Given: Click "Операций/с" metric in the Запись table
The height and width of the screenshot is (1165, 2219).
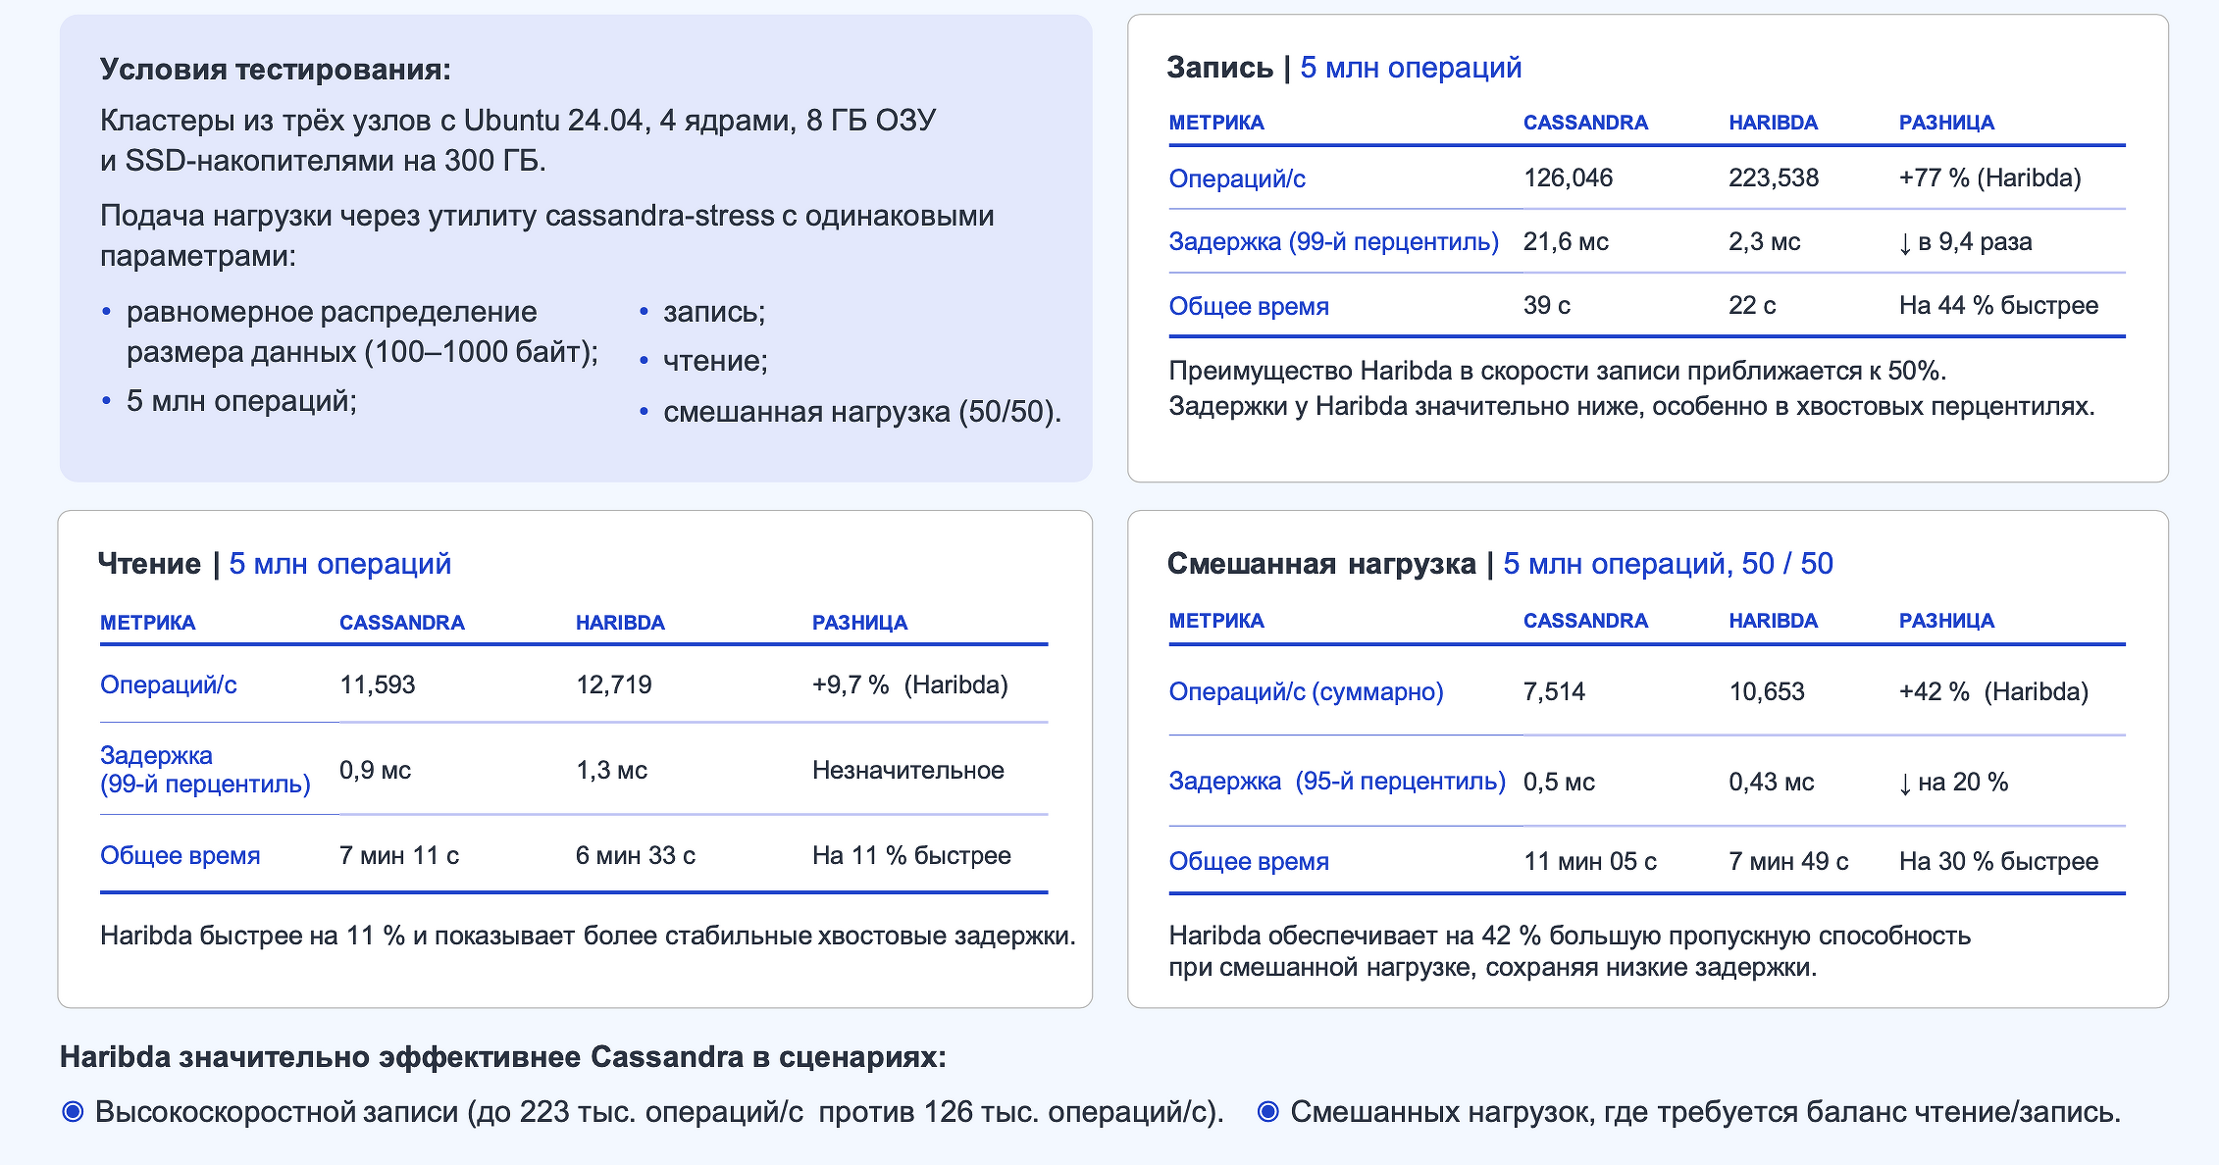Looking at the screenshot, I should coord(1237,178).
